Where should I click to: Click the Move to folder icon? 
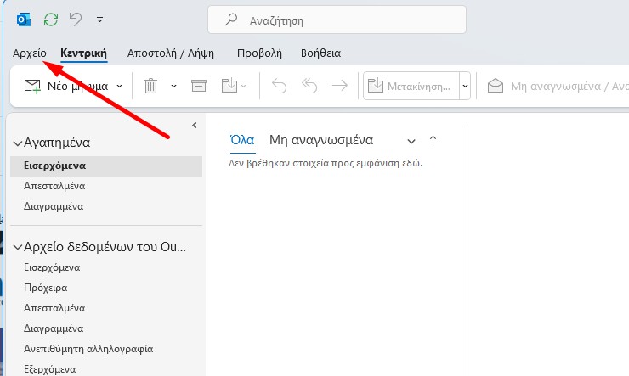click(x=229, y=86)
